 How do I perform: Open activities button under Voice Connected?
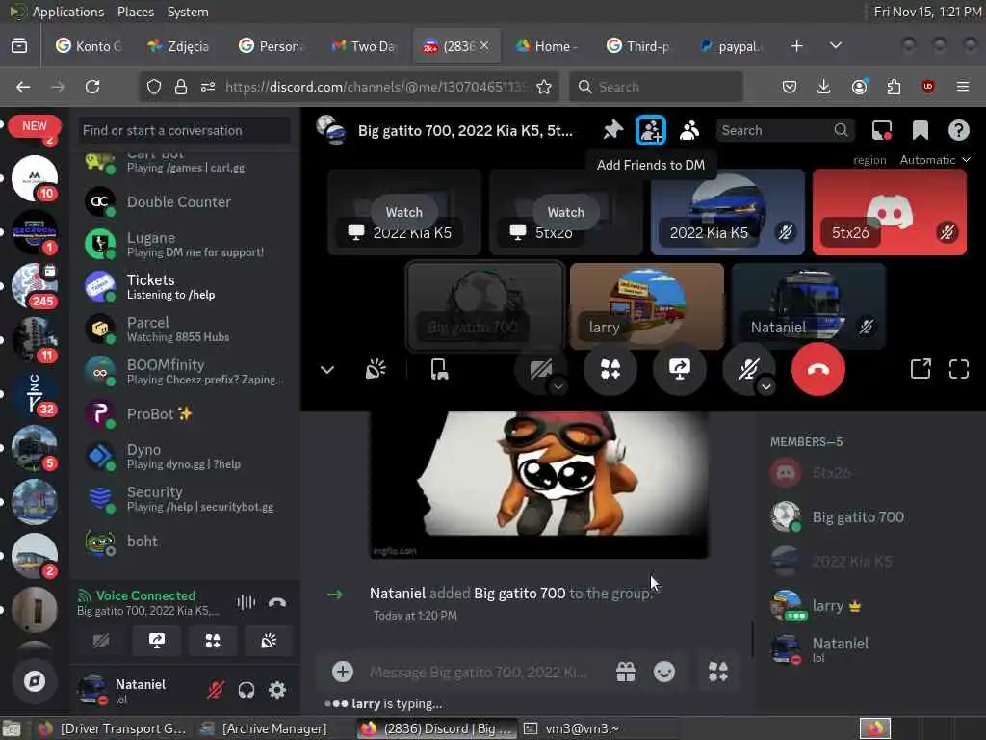click(x=213, y=641)
